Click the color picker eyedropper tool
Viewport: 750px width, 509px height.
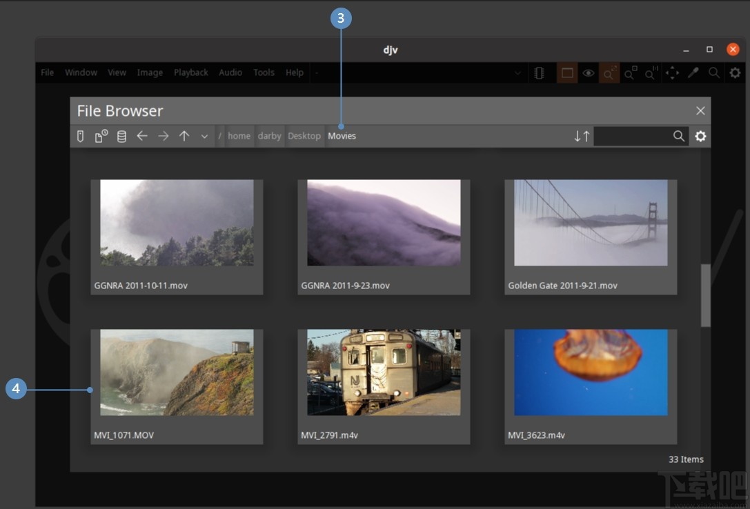(x=693, y=72)
